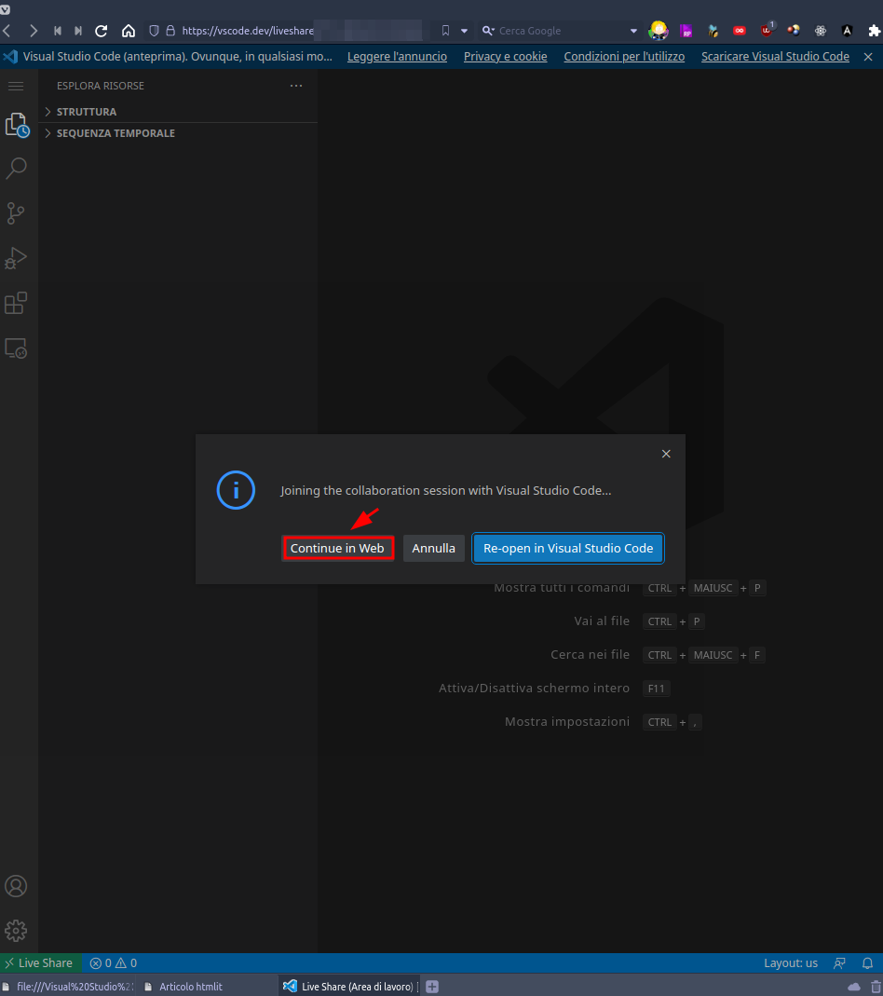Screen dimensions: 883x996
Task: Open the Explorer view in activity bar
Action: click(17, 124)
